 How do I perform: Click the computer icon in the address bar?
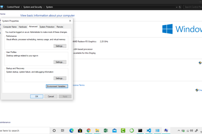pos(2,7)
